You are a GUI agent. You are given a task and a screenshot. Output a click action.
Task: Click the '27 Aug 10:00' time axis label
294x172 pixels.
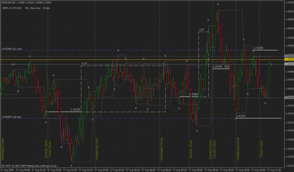click(x=243, y=170)
